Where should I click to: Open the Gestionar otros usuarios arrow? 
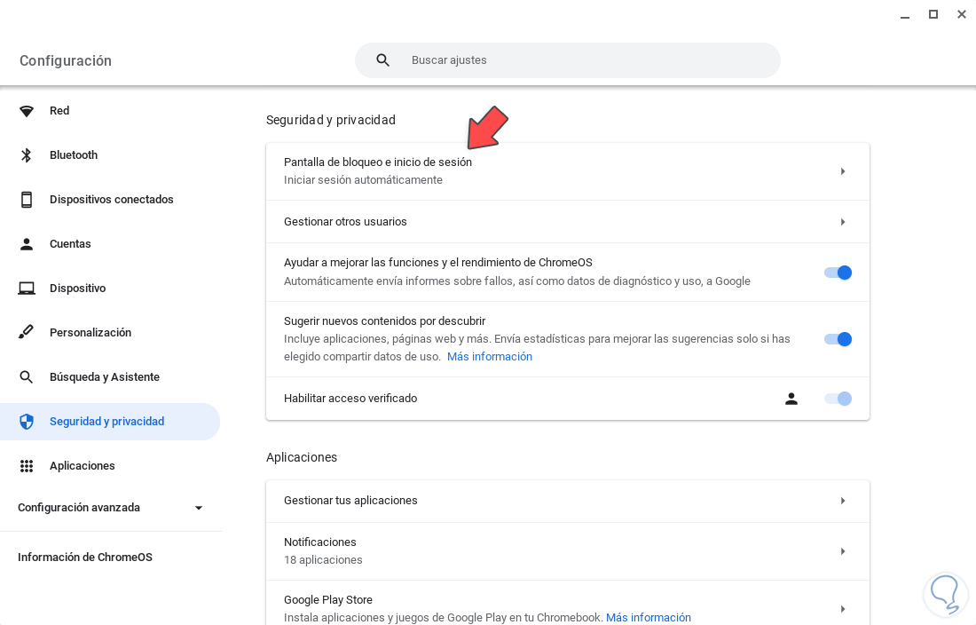pos(843,222)
